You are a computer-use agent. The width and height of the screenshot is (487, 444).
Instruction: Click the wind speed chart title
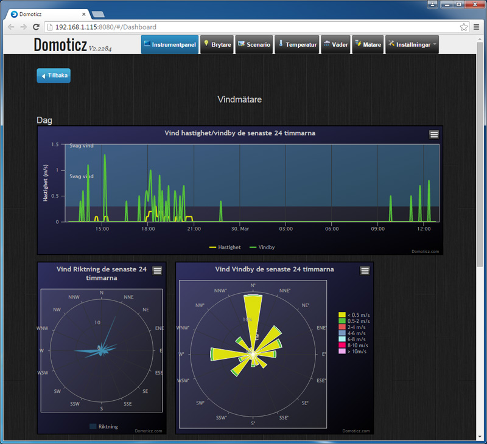pos(240,133)
